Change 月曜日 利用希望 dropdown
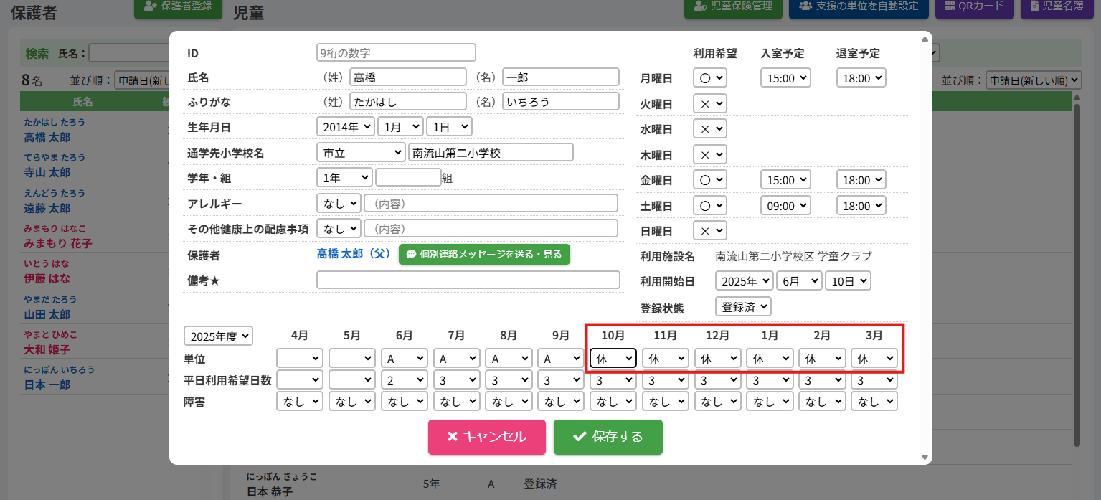Viewport: 1101px width, 500px height. point(709,78)
